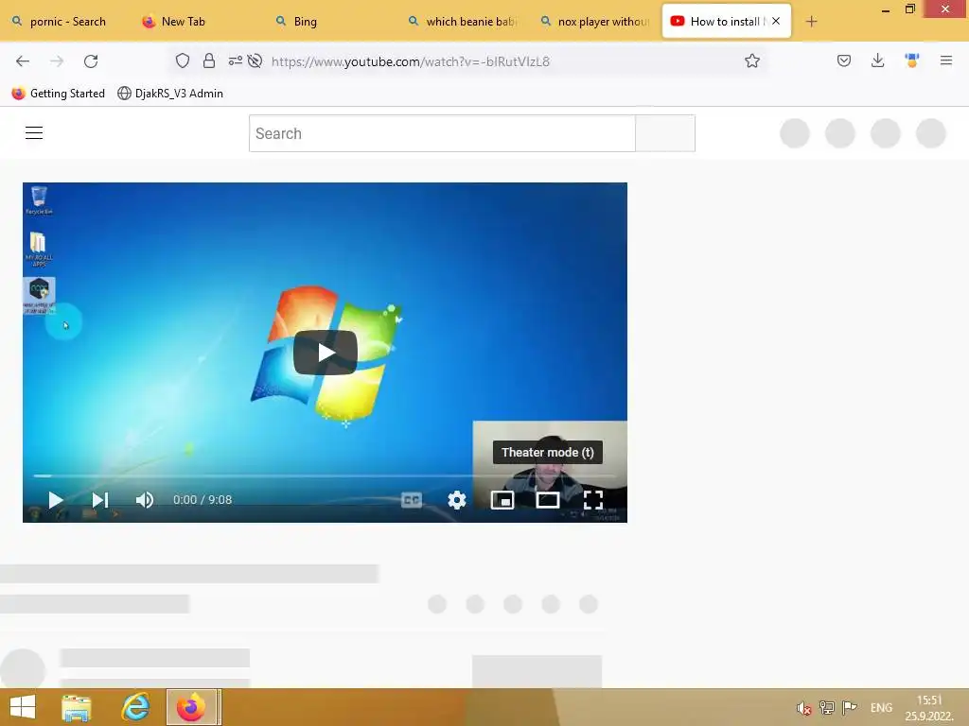This screenshot has height=726, width=969.
Task: Open the Action Center flag icon
Action: (x=850, y=707)
